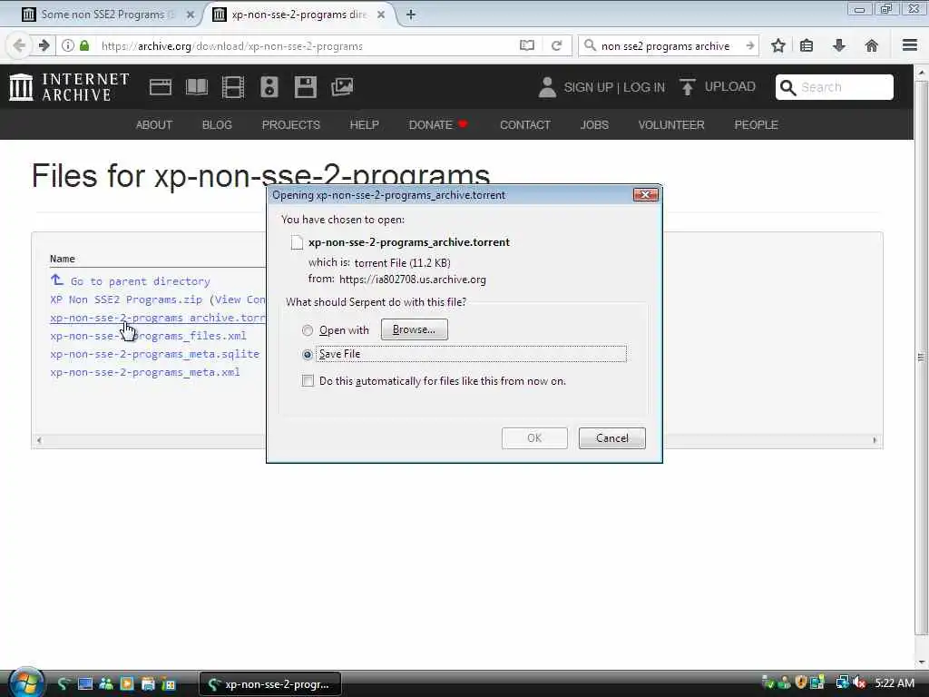Click the Internet Archive Search field
The height and width of the screenshot is (697, 929).
tap(835, 87)
